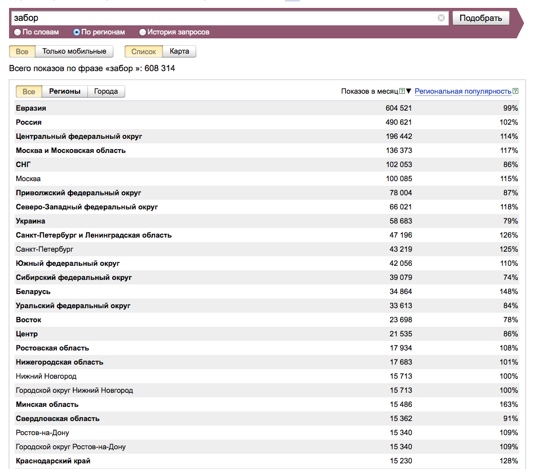
Task: Click sort arrow by «Показов в месяц»
Action: [409, 91]
